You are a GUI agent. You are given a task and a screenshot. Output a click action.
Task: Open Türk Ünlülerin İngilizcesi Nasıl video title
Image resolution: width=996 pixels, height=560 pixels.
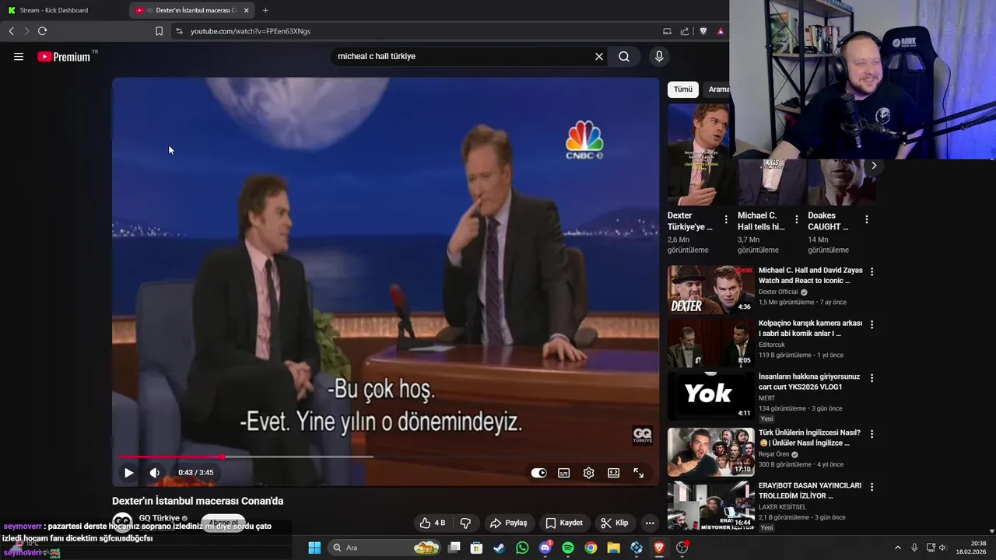[x=809, y=438]
